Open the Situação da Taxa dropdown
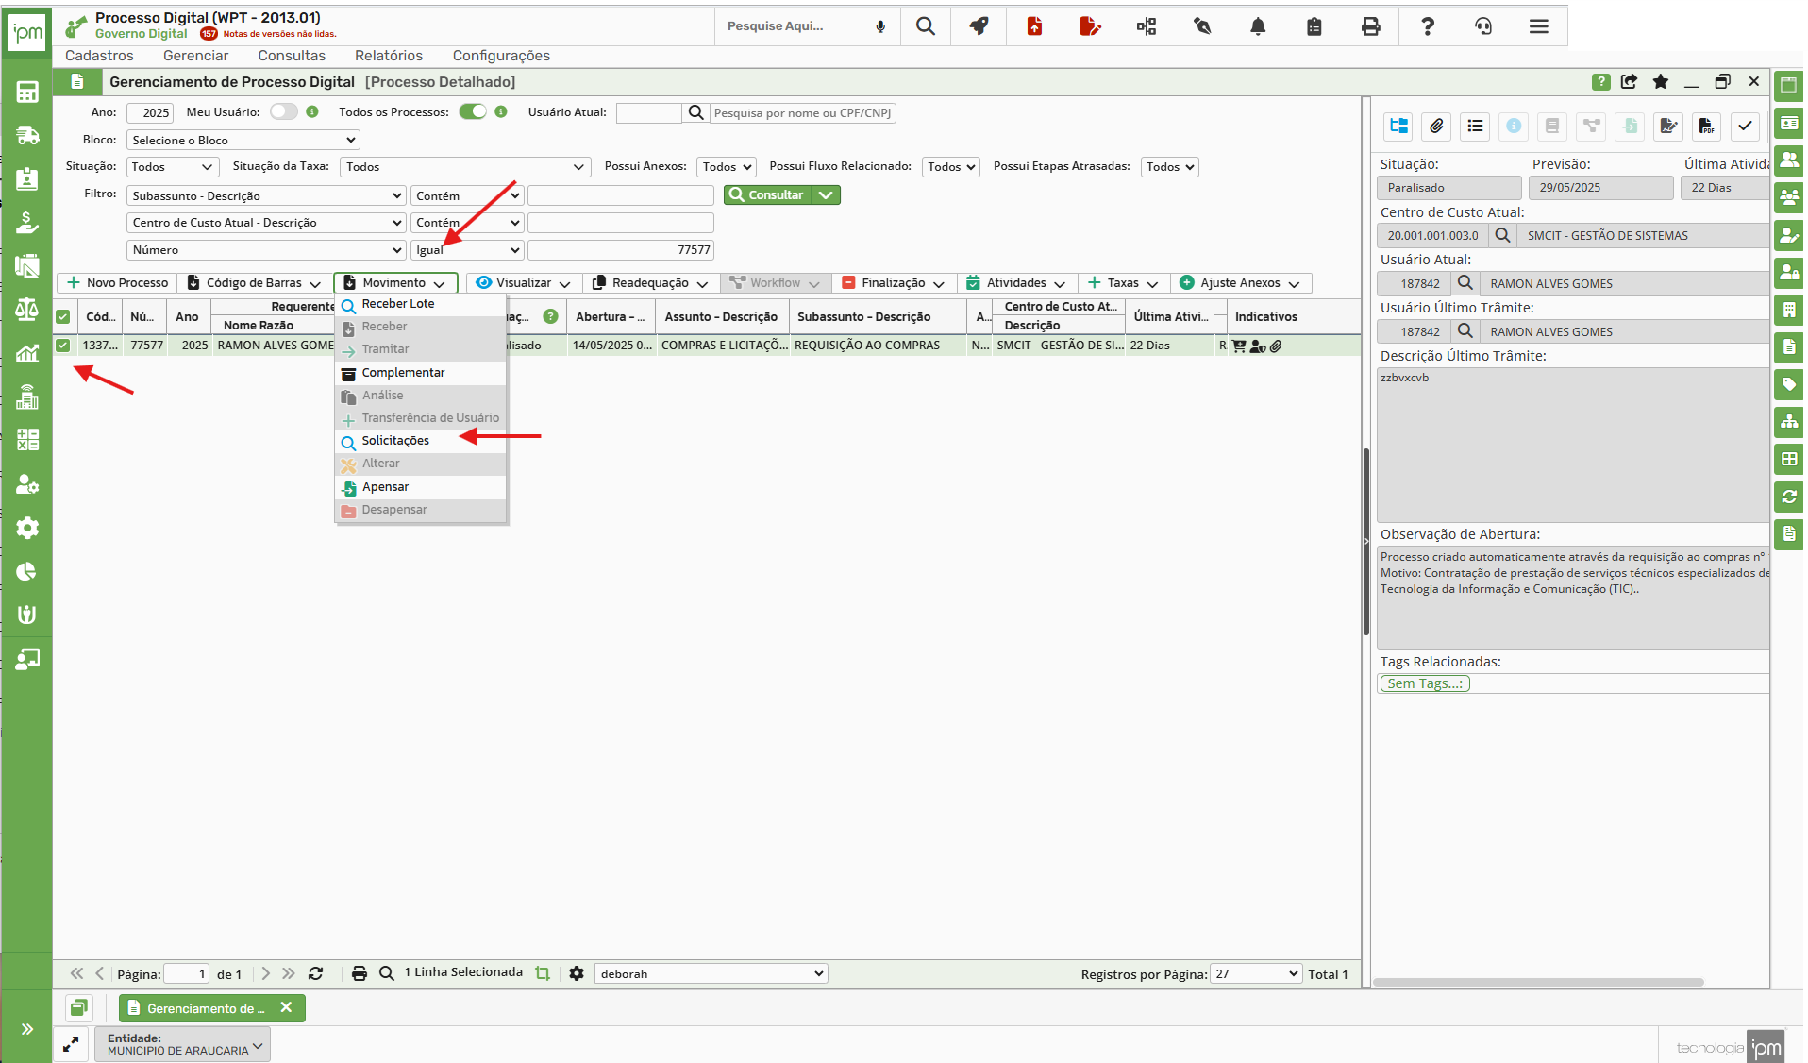 pos(465,166)
